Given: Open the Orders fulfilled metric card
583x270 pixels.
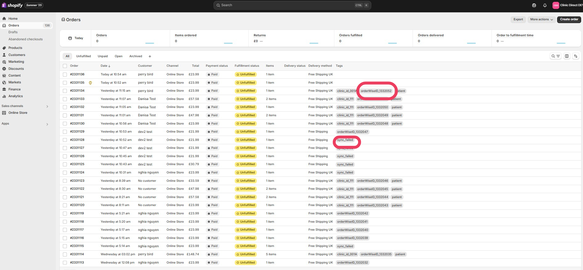Looking at the screenshot, I should click(x=373, y=38).
